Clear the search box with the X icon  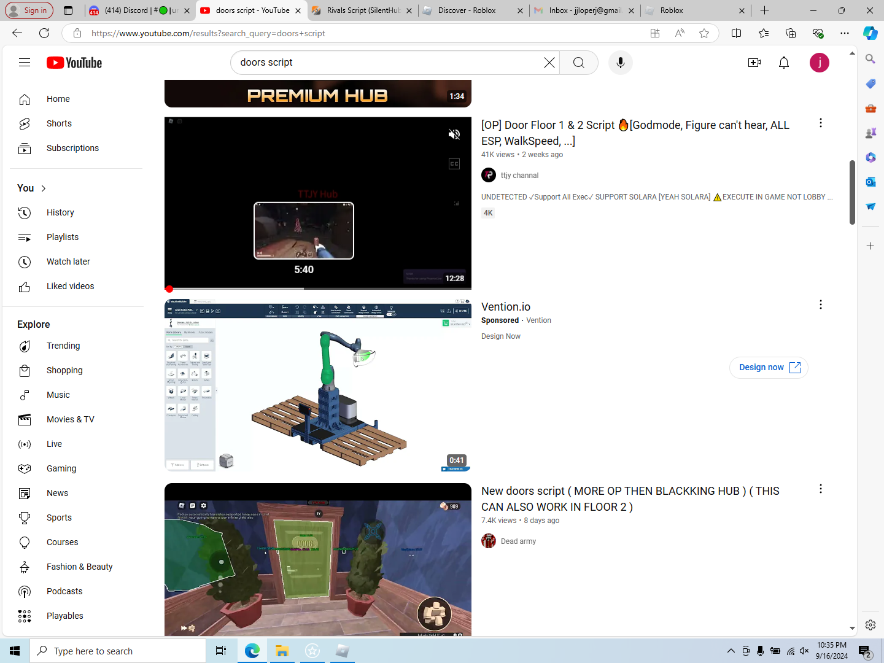[549, 63]
